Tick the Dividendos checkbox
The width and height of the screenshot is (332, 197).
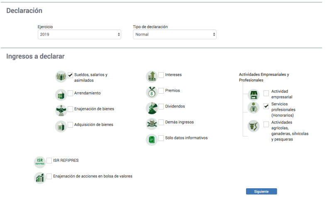pos(161,106)
